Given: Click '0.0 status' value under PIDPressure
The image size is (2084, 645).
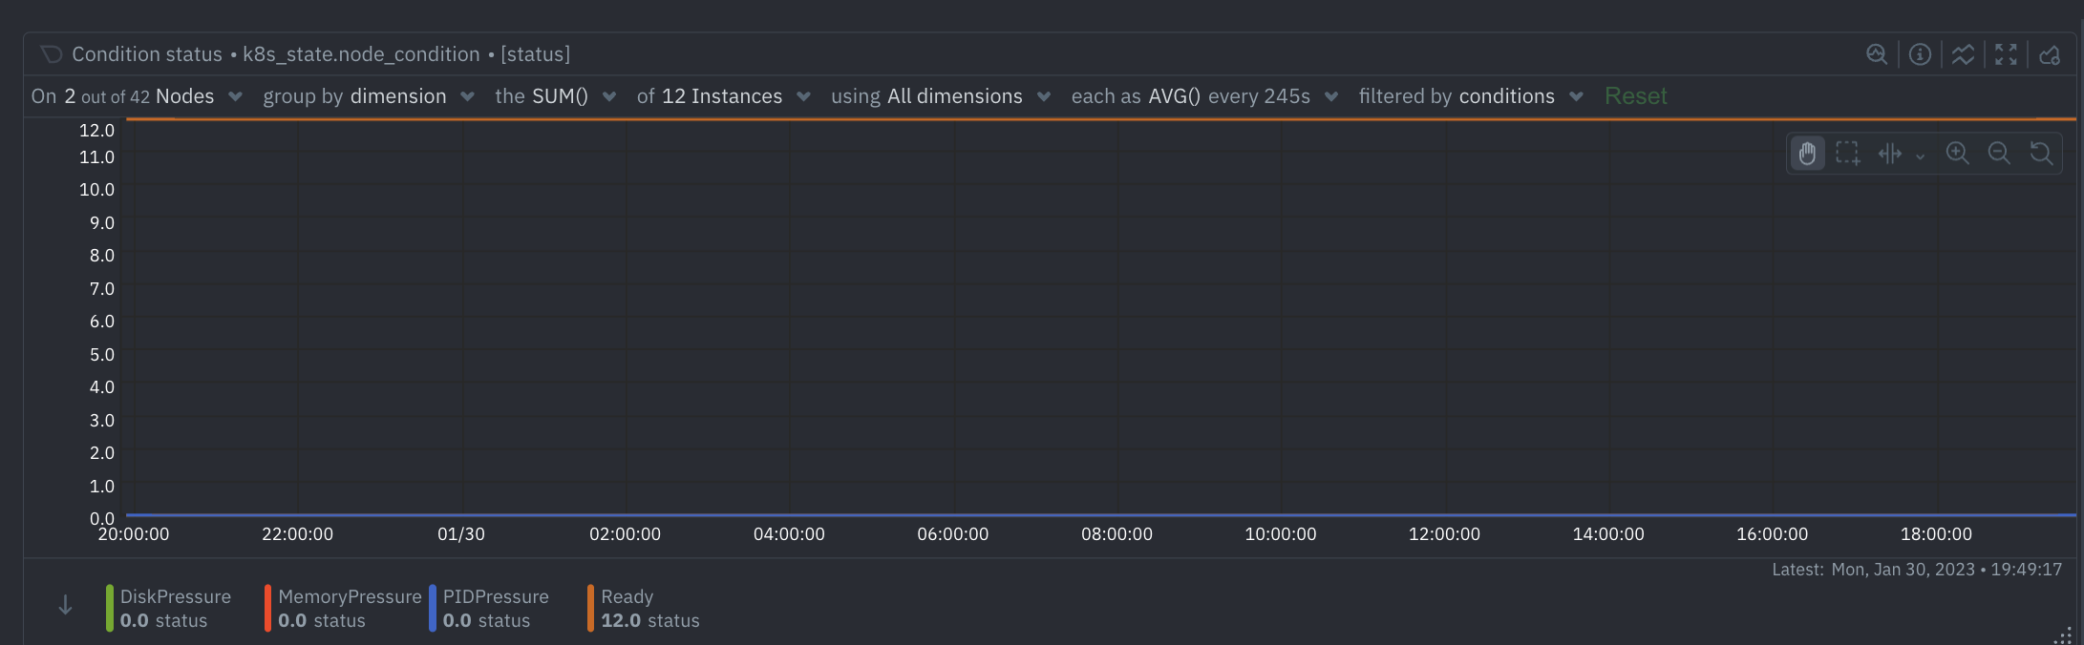Looking at the screenshot, I should pos(486,621).
